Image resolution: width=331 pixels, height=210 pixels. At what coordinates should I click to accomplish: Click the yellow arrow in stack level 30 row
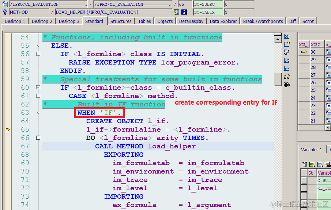coord(304,52)
